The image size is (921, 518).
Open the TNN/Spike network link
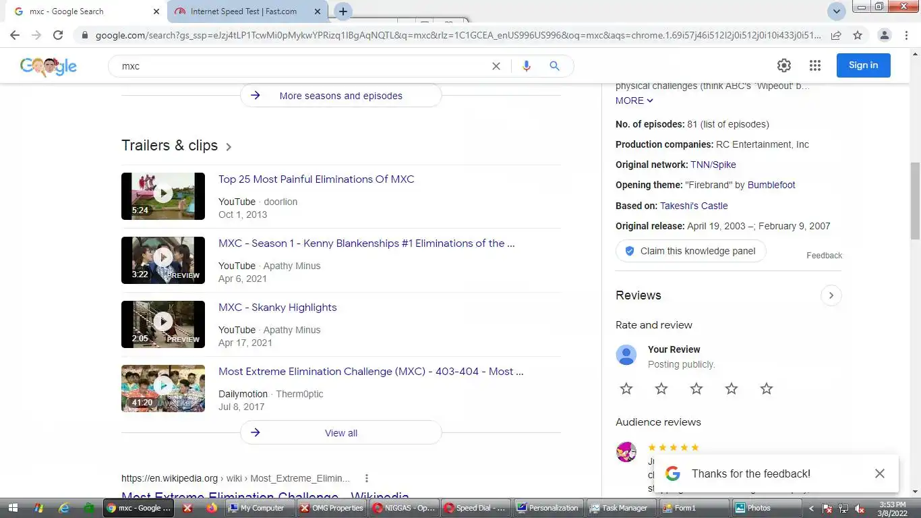pyautogui.click(x=713, y=165)
